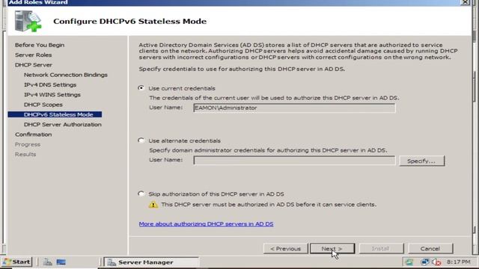
Task: Go to DHCP Server Authorization step
Action: [x=62, y=125]
